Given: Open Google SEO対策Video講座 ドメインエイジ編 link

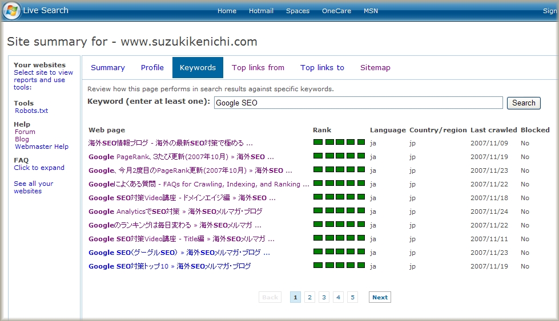Looking at the screenshot, I should (182, 198).
